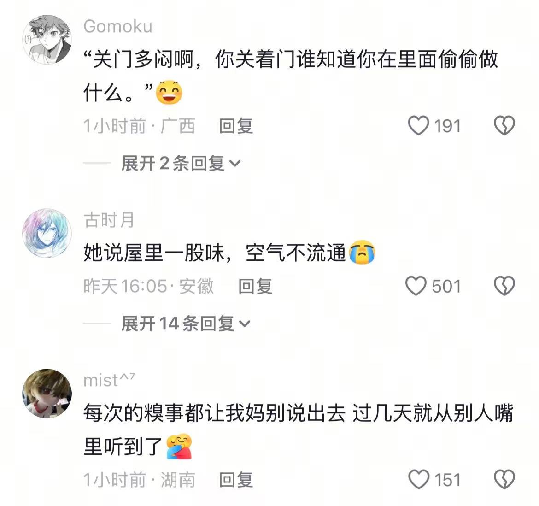Reply to Gomoku's comment
The width and height of the screenshot is (539, 506).
(236, 126)
